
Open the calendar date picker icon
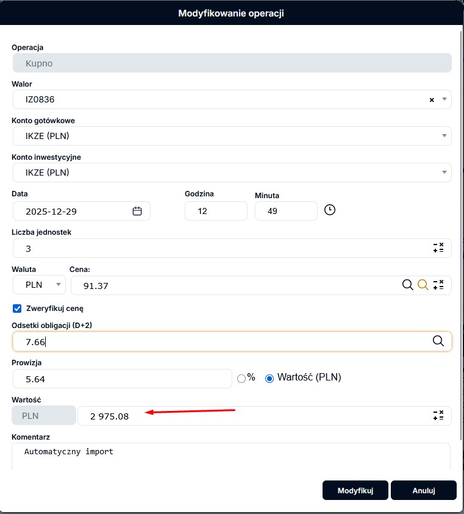[x=137, y=211]
